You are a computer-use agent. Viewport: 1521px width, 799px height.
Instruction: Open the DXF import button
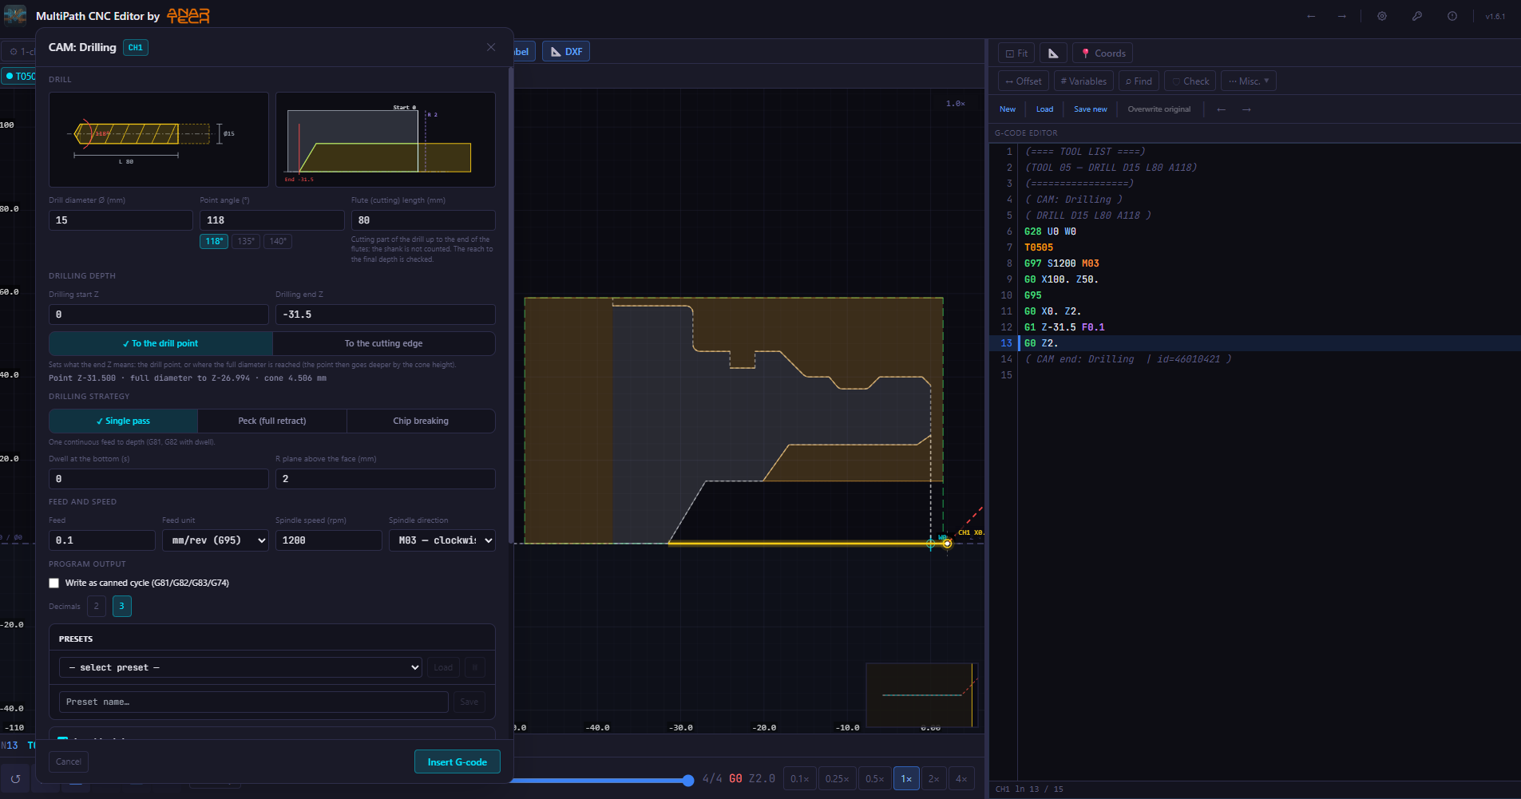click(566, 52)
